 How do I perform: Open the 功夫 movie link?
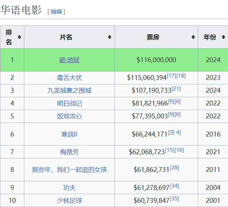pyautogui.click(x=69, y=188)
